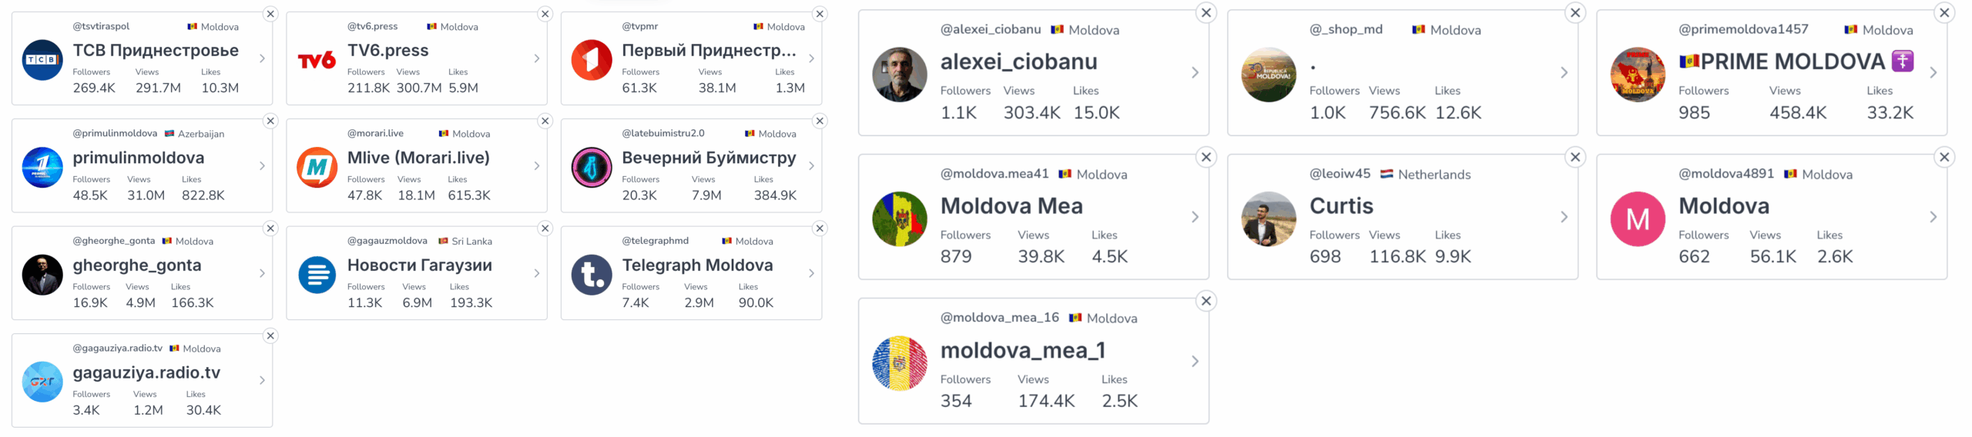Select the pink M avatar for Moldova
The width and height of the screenshot is (1972, 437).
click(x=1638, y=219)
